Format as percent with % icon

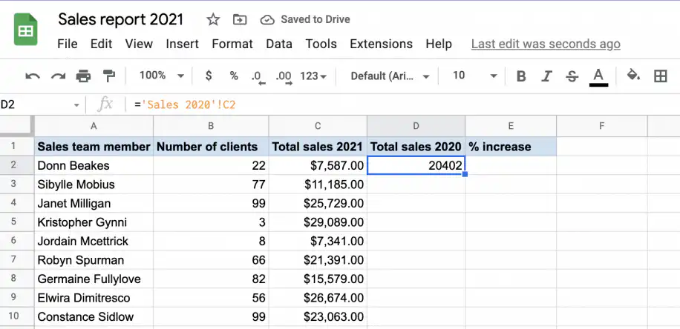(x=234, y=76)
